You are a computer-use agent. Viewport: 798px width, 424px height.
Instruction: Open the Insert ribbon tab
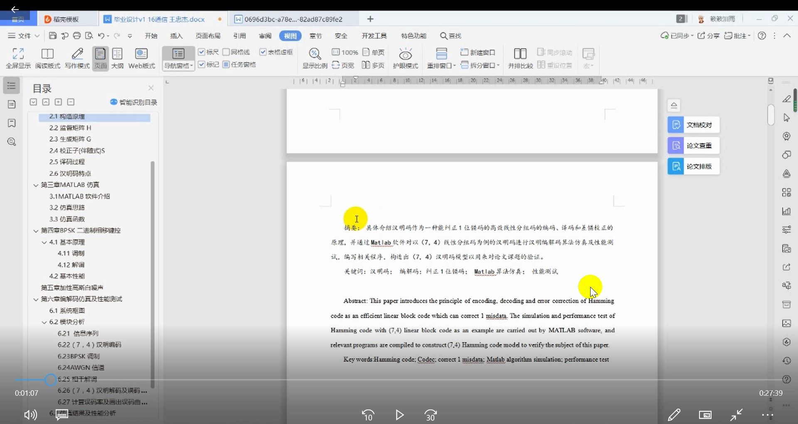[176, 36]
